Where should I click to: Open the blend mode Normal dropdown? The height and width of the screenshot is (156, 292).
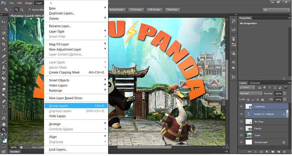[x=251, y=93]
